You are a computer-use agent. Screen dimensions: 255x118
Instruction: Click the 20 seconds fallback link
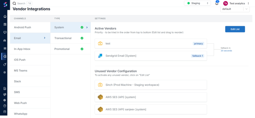226,51
